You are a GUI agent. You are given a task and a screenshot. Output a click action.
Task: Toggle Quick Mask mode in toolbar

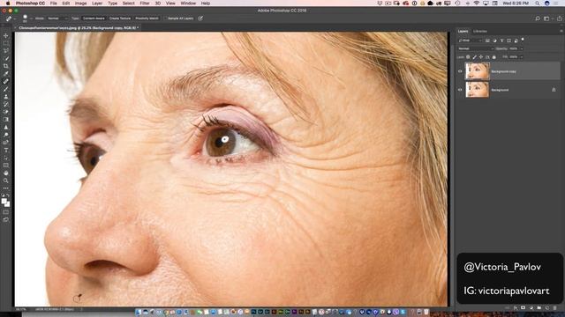[x=6, y=212]
